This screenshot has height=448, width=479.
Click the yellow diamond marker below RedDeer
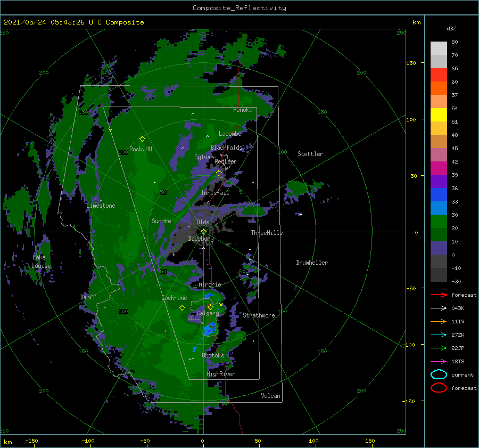tap(219, 173)
